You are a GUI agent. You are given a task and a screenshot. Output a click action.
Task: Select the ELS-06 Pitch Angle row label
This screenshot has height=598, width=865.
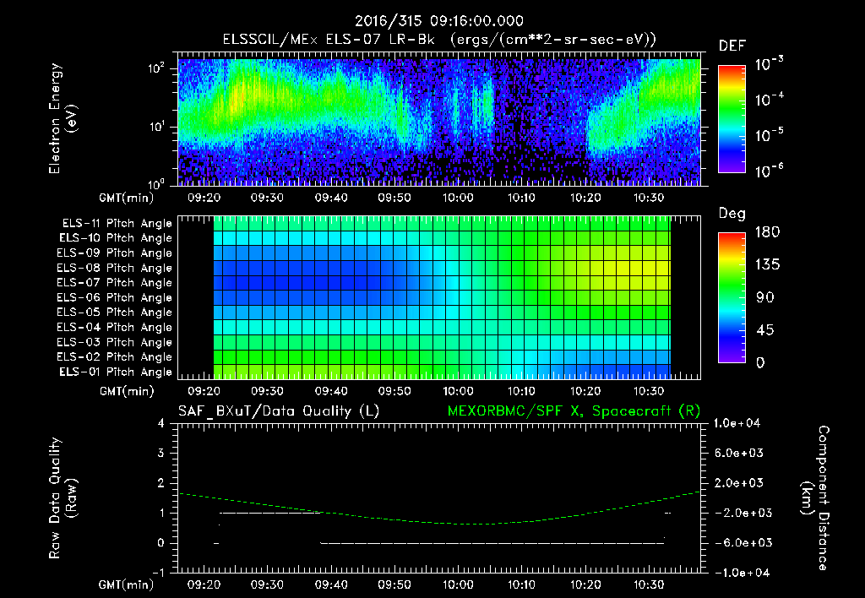click(x=114, y=298)
